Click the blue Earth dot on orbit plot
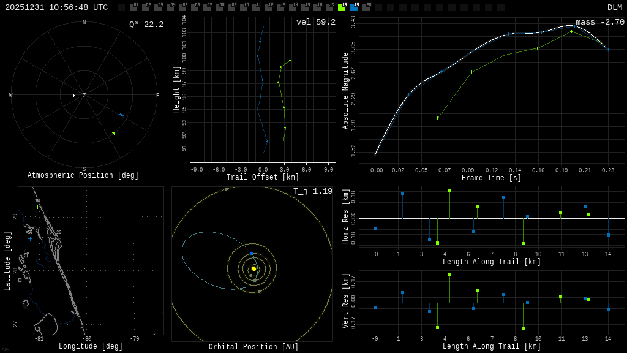The height and width of the screenshot is (353, 627). [x=251, y=254]
